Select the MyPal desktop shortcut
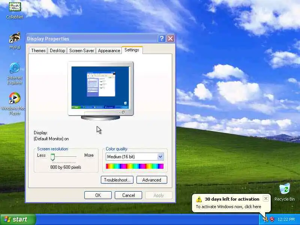The image size is (300, 225). click(15, 40)
